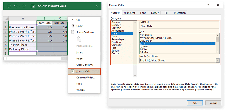Screen dimensions: 226x111
Task: Click the Edit Data in Excel table icon
Action: pos(33,6)
